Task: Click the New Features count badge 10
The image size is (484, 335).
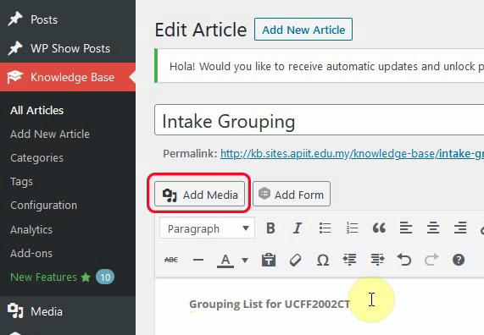Action: click(105, 277)
